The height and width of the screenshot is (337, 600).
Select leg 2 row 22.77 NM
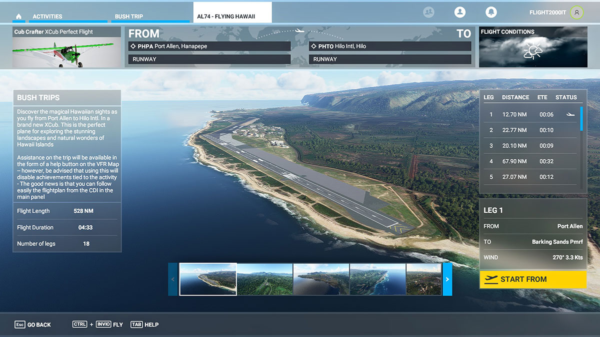click(x=529, y=130)
